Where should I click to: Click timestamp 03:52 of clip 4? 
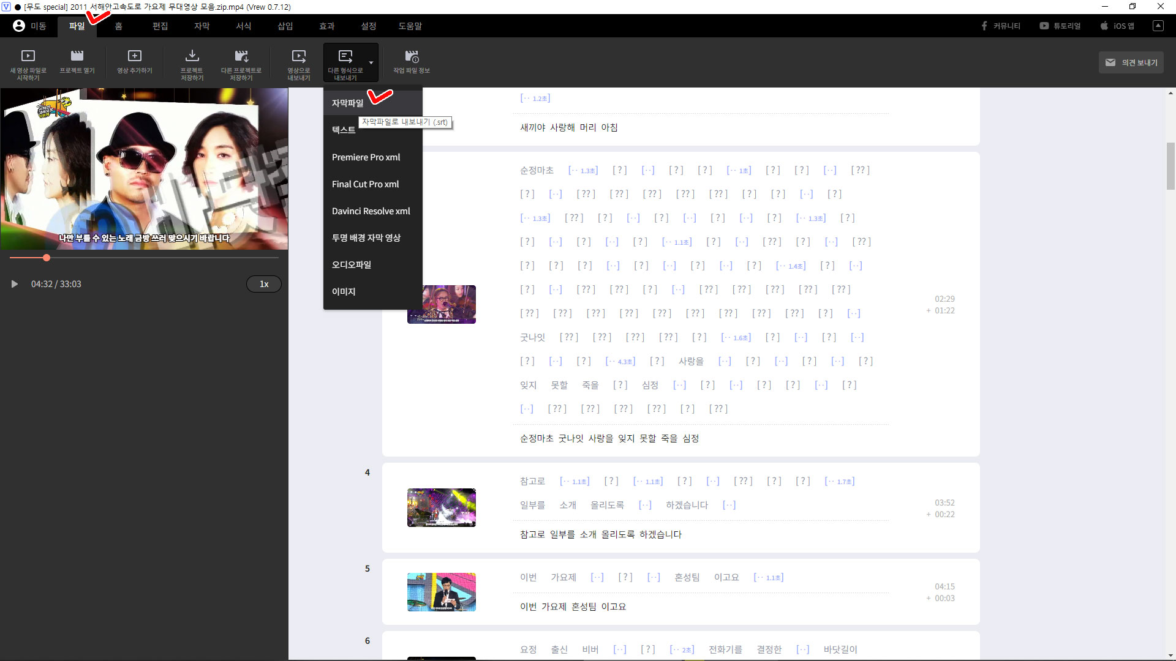[x=944, y=502]
